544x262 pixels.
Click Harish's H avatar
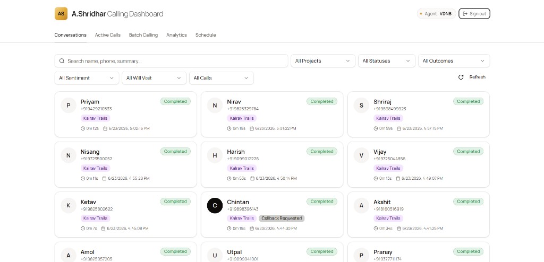point(215,155)
